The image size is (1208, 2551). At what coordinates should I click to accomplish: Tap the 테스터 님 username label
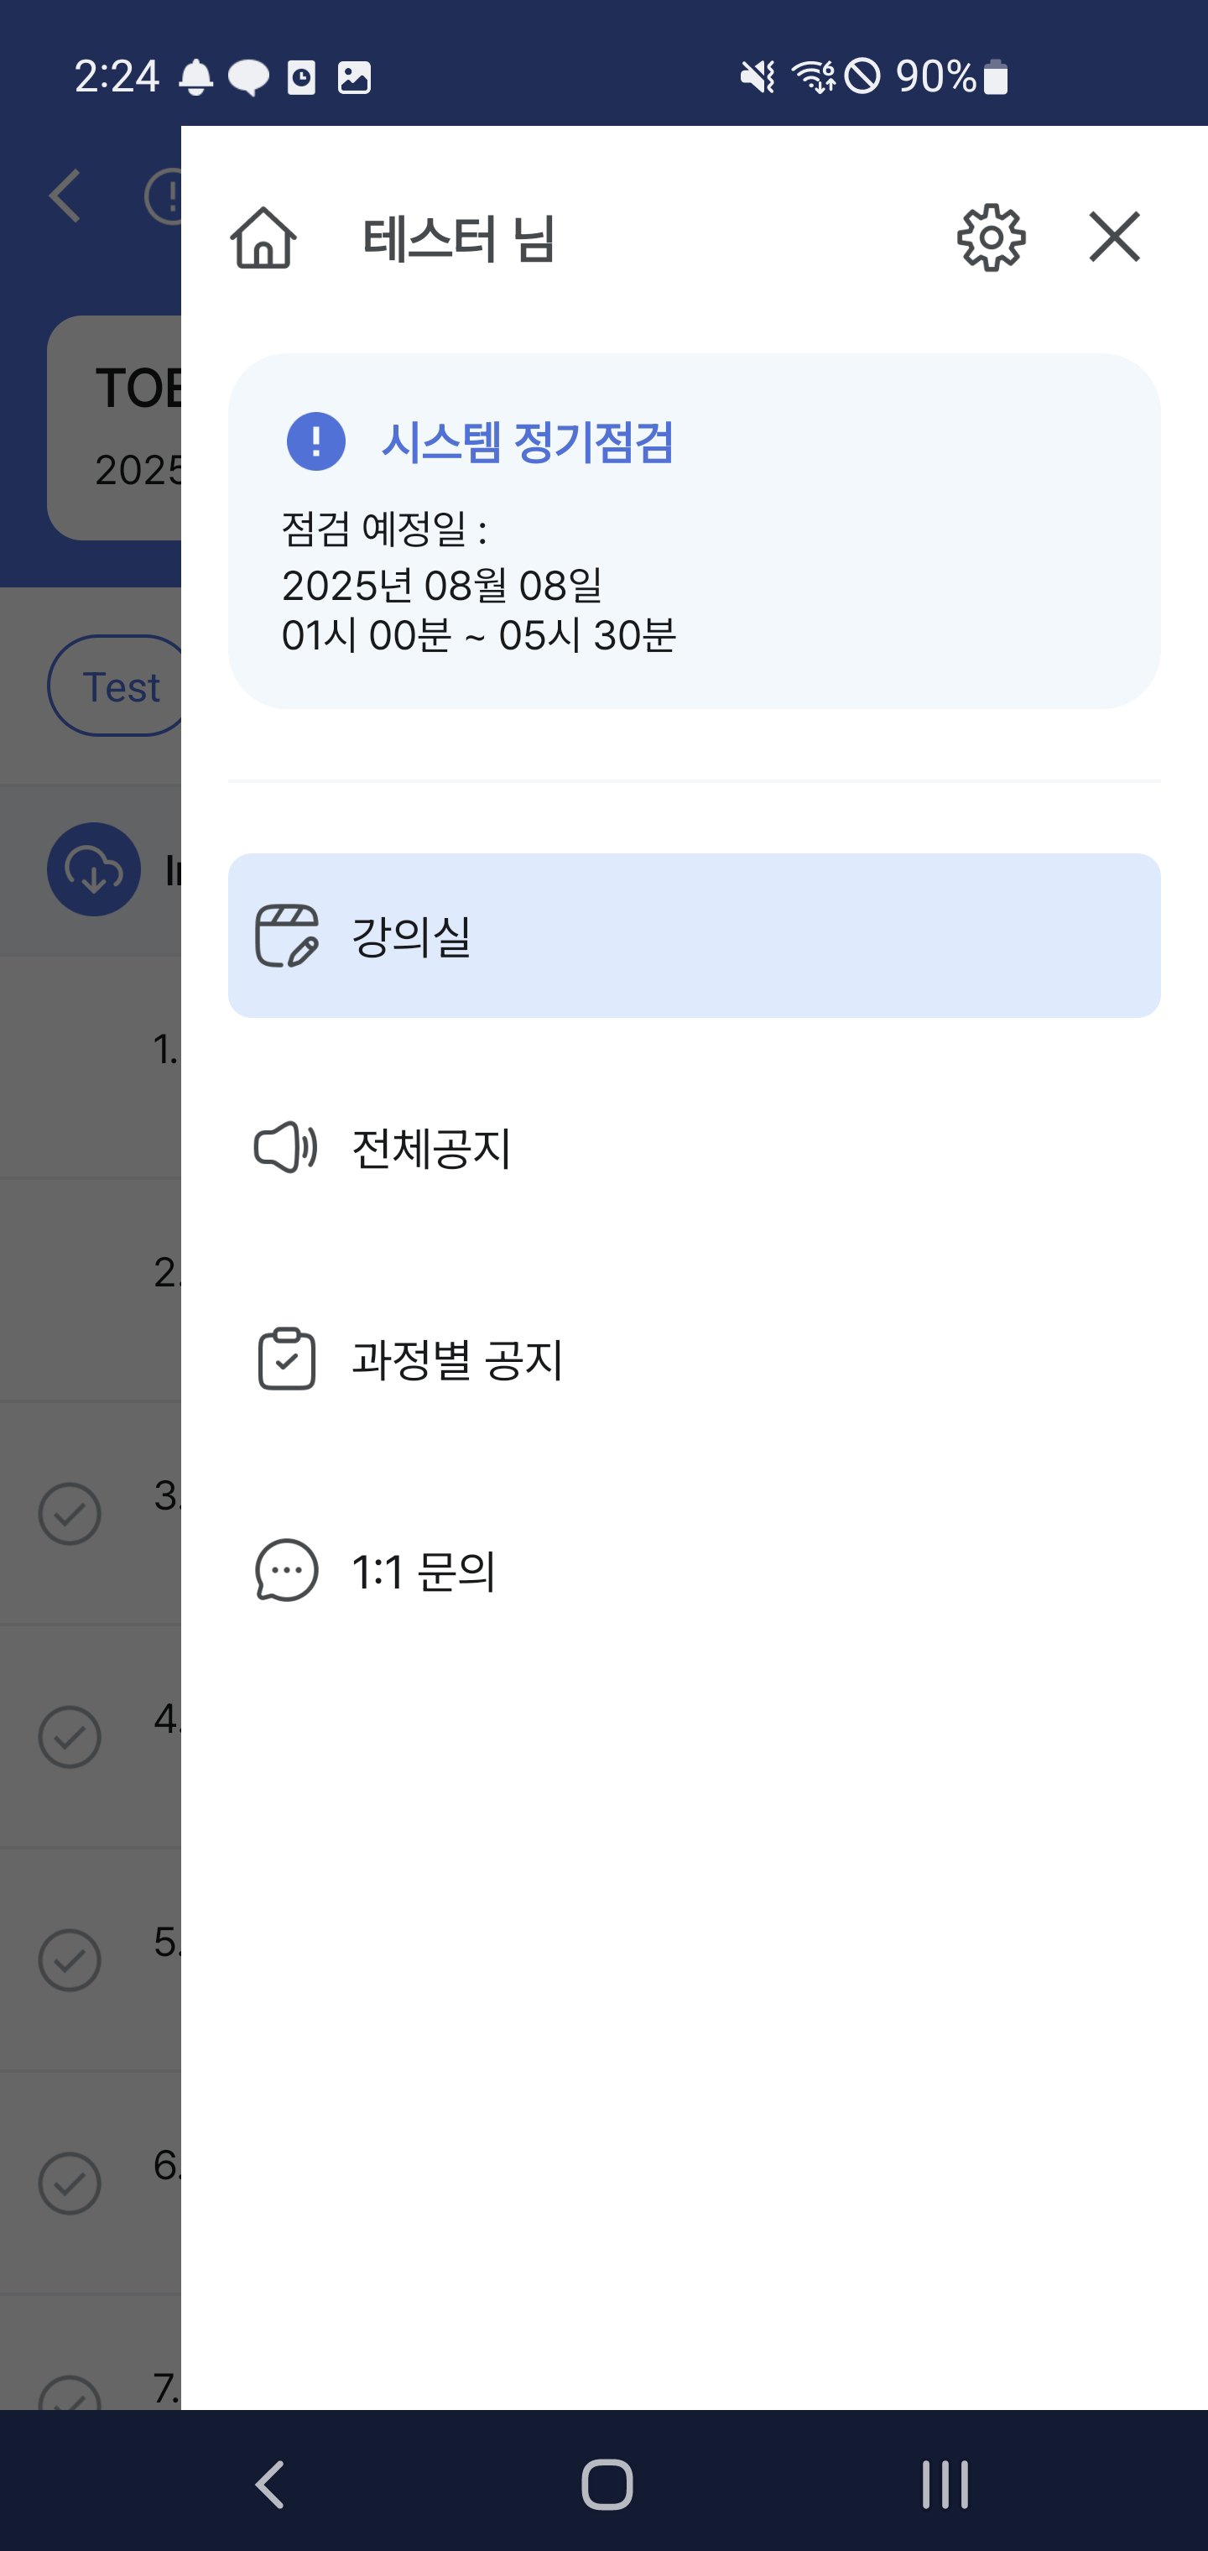click(x=458, y=240)
